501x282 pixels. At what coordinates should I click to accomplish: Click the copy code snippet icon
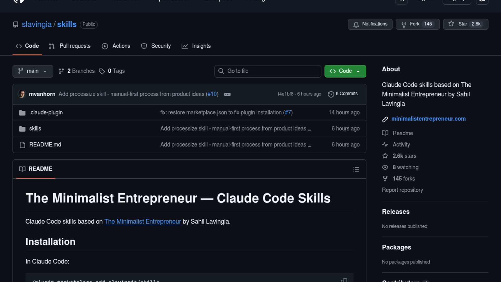pyautogui.click(x=344, y=280)
